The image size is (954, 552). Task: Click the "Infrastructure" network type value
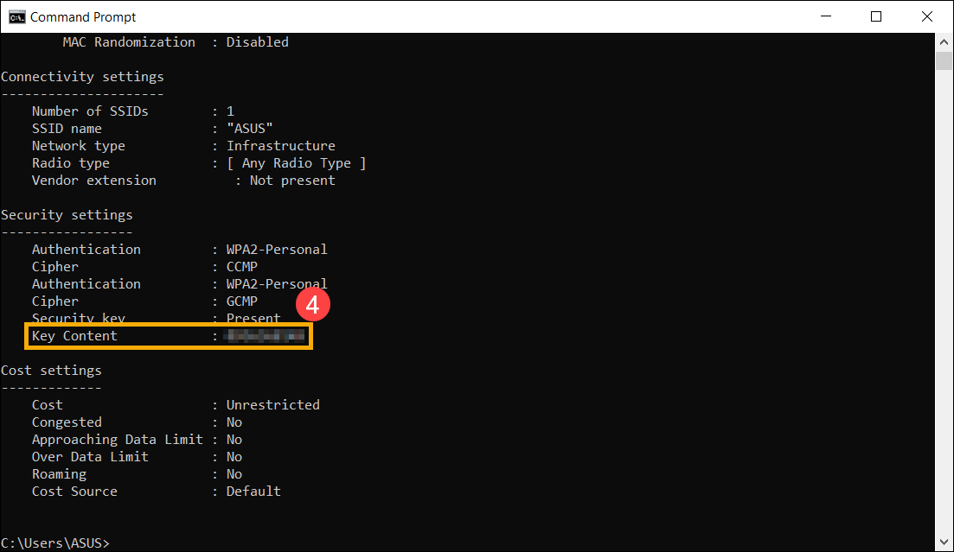click(280, 146)
